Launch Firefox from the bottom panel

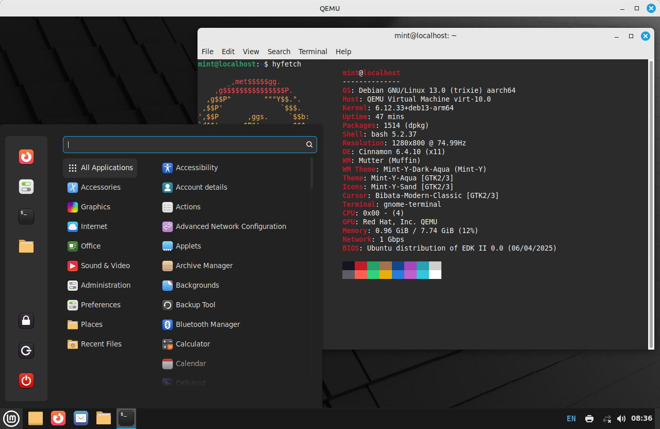[58, 418]
